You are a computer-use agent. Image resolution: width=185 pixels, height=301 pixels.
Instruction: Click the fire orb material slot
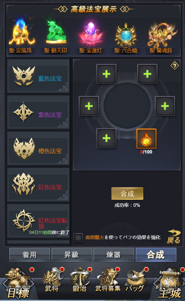pos(146,139)
